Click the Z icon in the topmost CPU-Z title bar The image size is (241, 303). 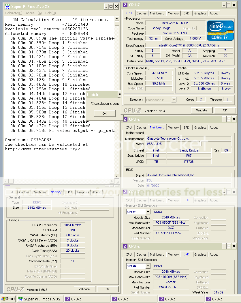point(125,5)
